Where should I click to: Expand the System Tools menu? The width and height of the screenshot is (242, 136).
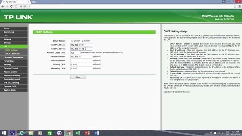click(14, 90)
